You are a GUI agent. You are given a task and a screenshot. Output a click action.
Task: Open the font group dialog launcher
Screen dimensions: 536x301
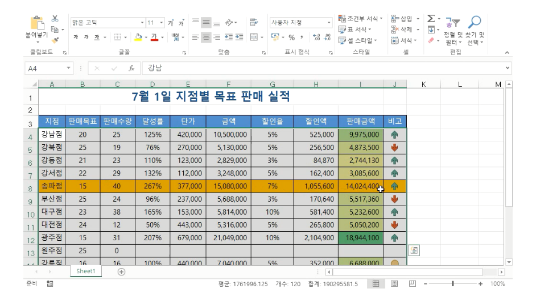tap(184, 53)
